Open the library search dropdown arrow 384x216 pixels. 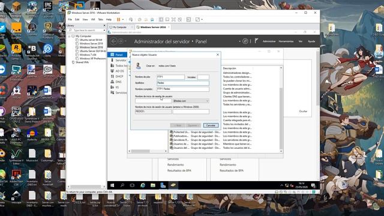pyautogui.click(x=104, y=30)
